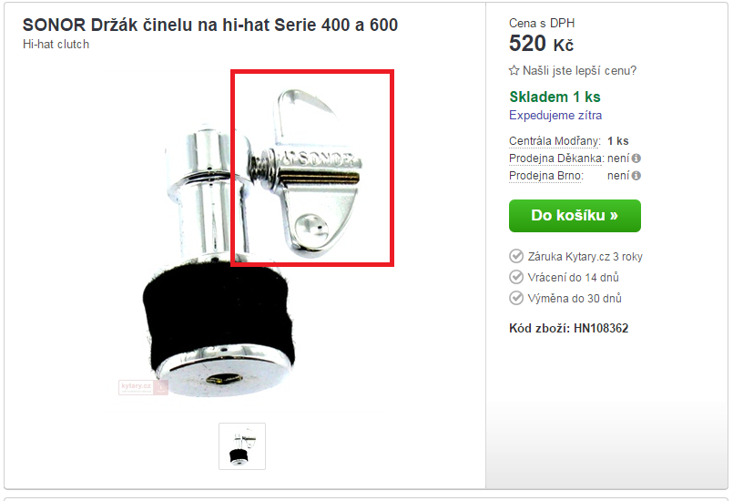
Task: Click the product code HN108362
Action: click(601, 329)
